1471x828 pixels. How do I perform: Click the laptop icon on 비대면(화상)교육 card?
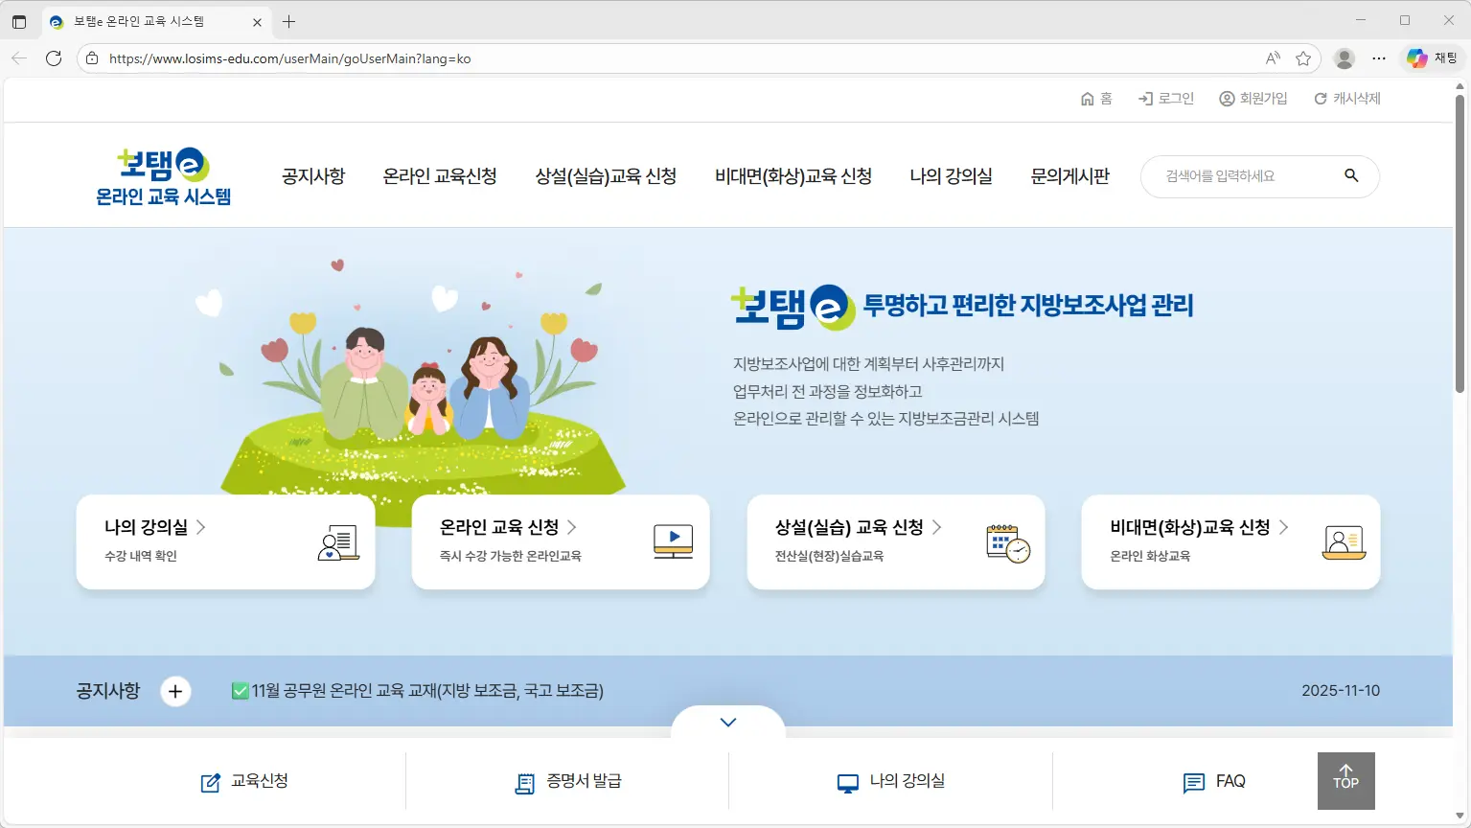click(x=1344, y=540)
